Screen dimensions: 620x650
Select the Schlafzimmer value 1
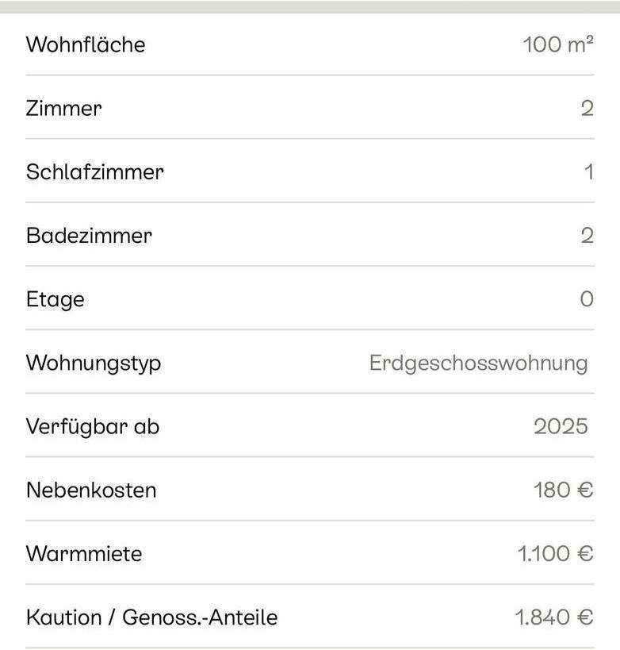pos(588,171)
